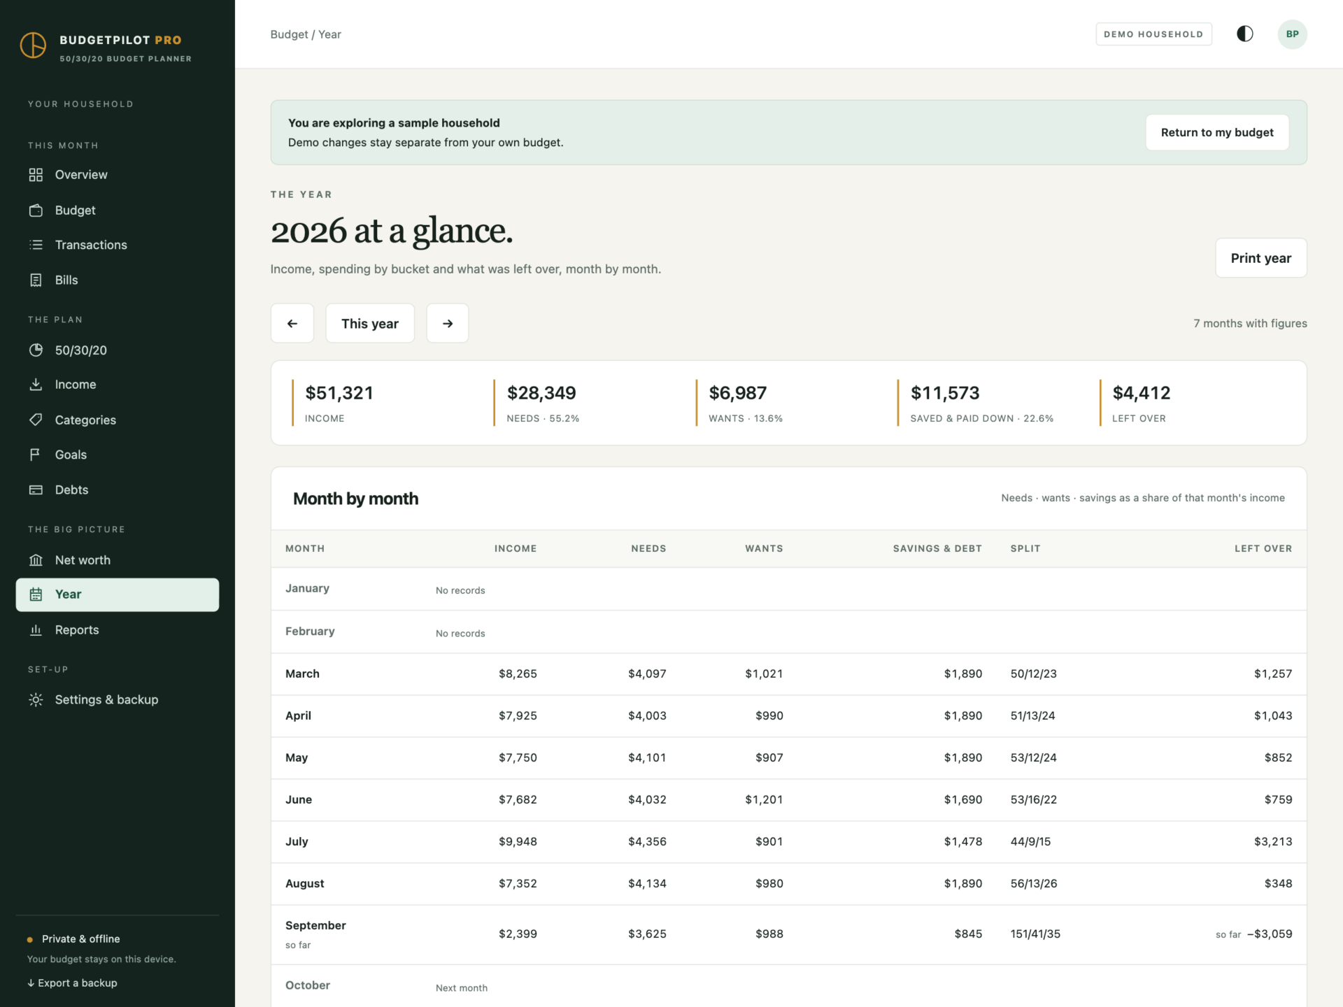The height and width of the screenshot is (1007, 1343).
Task: Click the 50/30/20 pie chart icon
Action: coord(36,350)
